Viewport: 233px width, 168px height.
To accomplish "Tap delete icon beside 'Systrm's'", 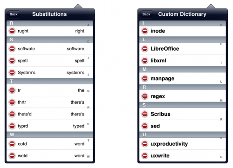I will click(x=12, y=72).
